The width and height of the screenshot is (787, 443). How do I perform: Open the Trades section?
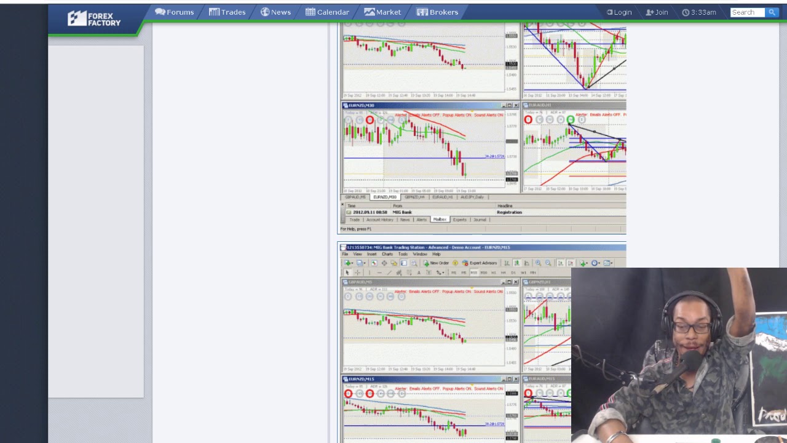(227, 12)
